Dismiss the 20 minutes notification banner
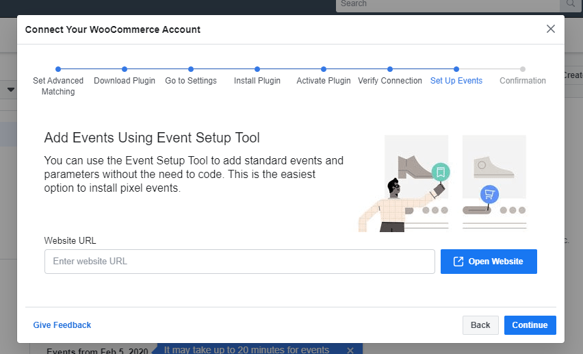Viewport: 583px width, 354px height. 350,350
